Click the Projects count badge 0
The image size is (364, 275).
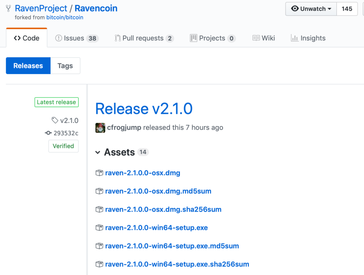click(231, 38)
